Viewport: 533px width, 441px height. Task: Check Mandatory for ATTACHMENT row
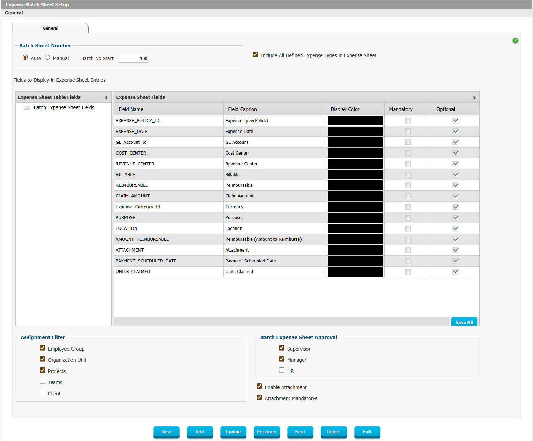click(408, 250)
